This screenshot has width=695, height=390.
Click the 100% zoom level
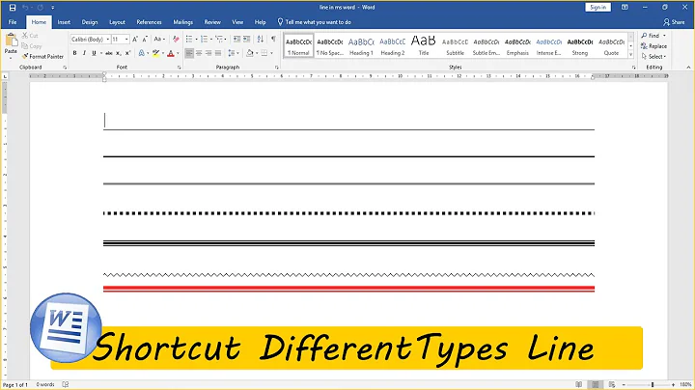coord(685,384)
